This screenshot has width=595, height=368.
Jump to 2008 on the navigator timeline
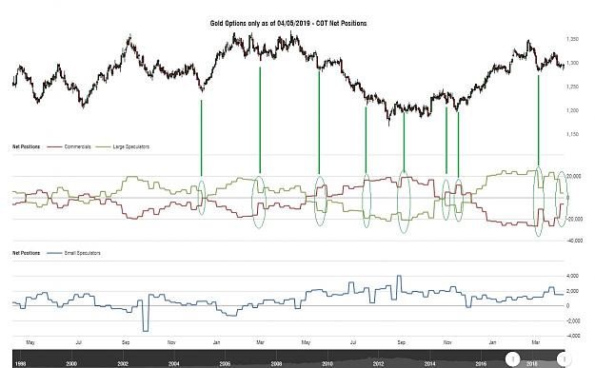tap(276, 363)
